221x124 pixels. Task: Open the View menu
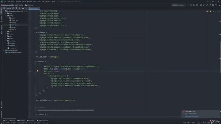coord(13,2)
